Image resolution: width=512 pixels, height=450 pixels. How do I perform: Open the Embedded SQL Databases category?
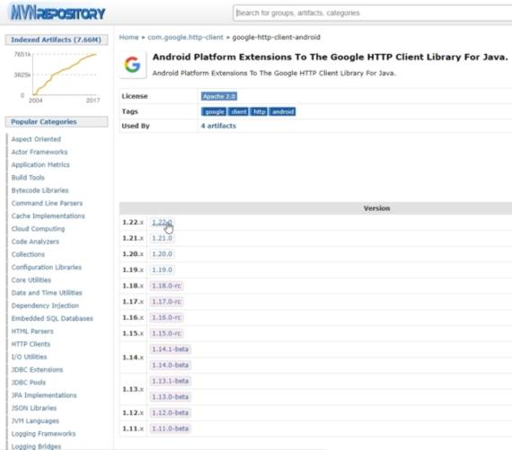click(x=52, y=318)
